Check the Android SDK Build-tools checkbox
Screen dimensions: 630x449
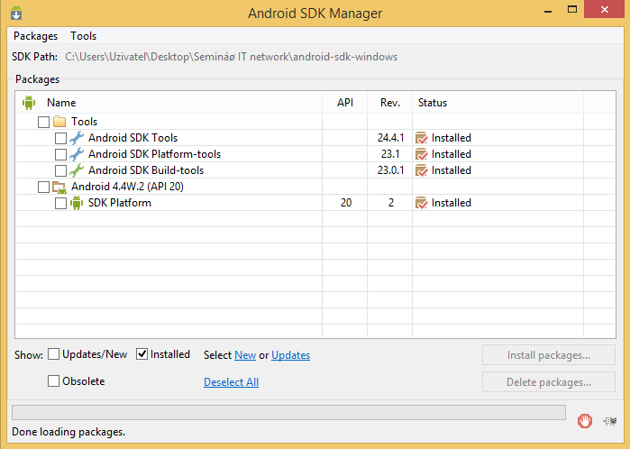[x=60, y=170]
